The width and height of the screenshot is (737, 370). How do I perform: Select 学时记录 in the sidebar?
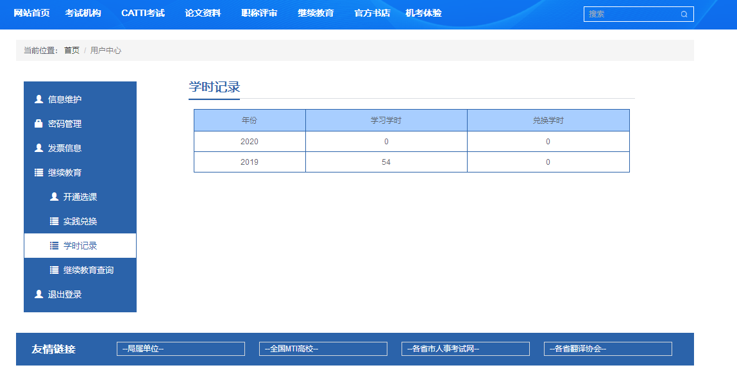80,246
